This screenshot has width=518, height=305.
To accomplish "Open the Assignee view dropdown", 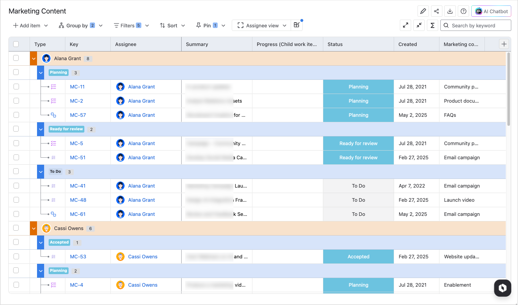I will (x=262, y=25).
